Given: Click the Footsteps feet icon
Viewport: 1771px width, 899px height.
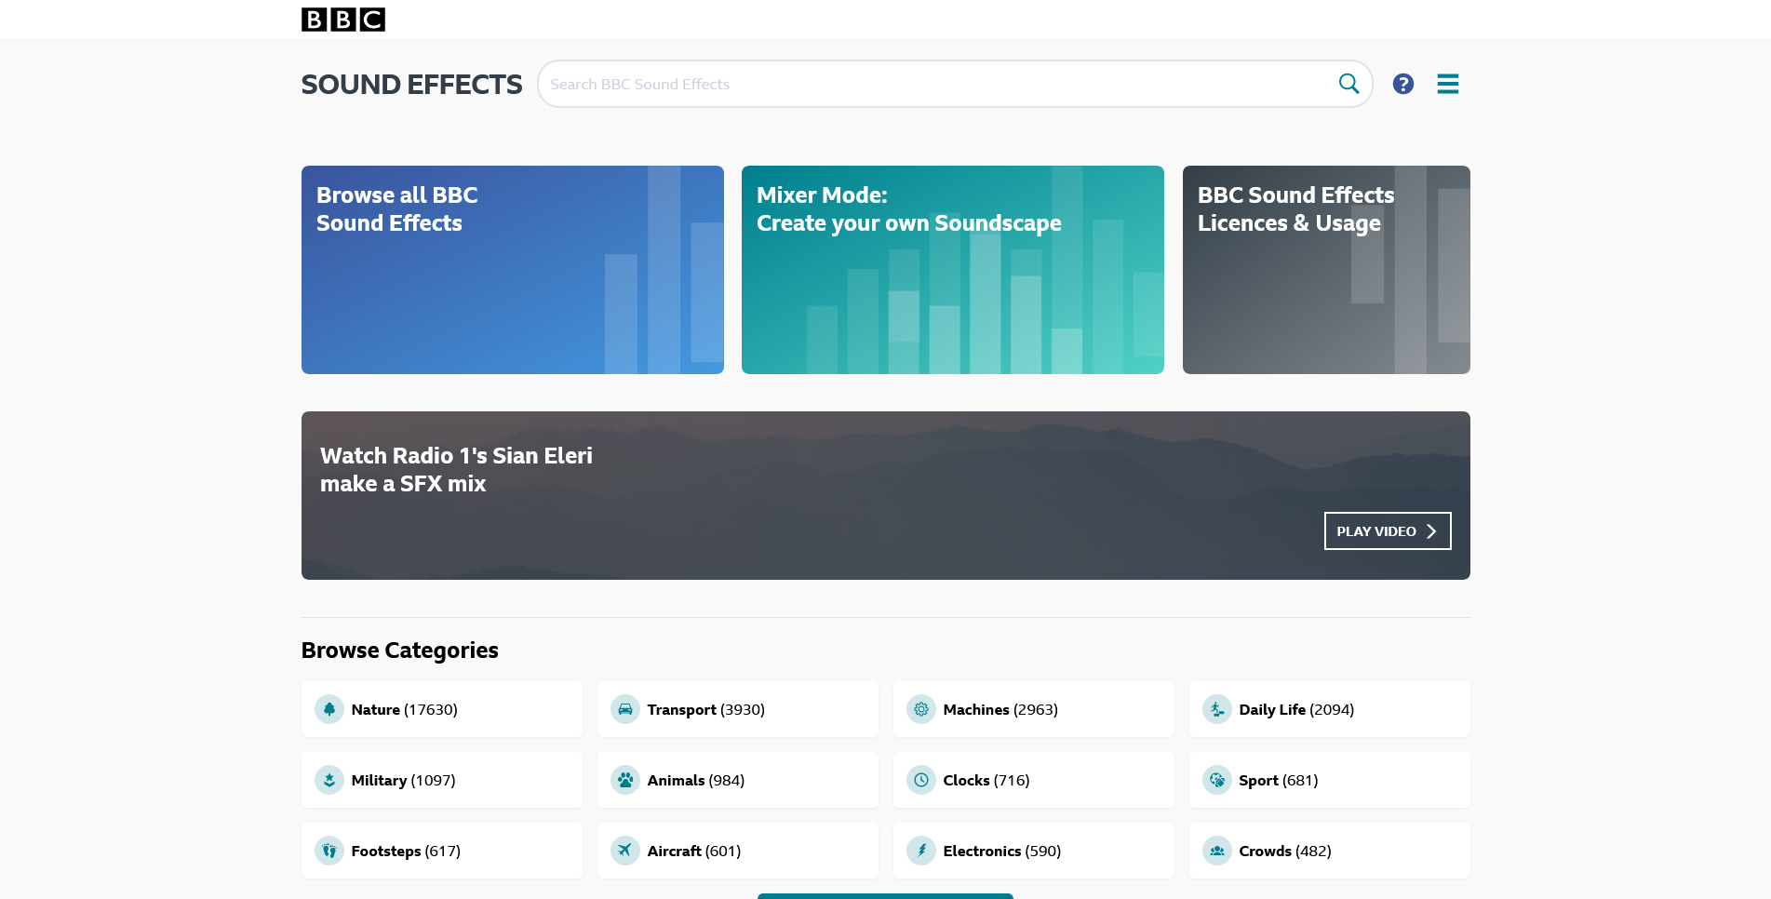Looking at the screenshot, I should pyautogui.click(x=329, y=851).
